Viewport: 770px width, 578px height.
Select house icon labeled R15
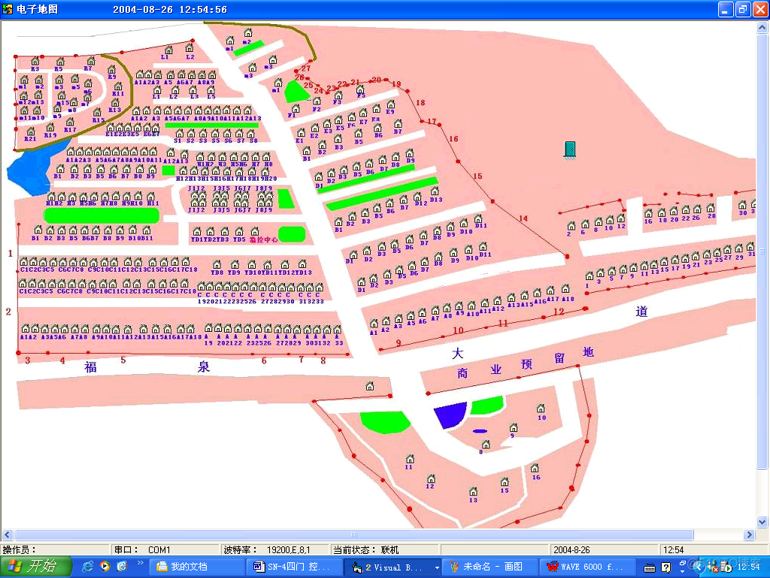(97, 113)
